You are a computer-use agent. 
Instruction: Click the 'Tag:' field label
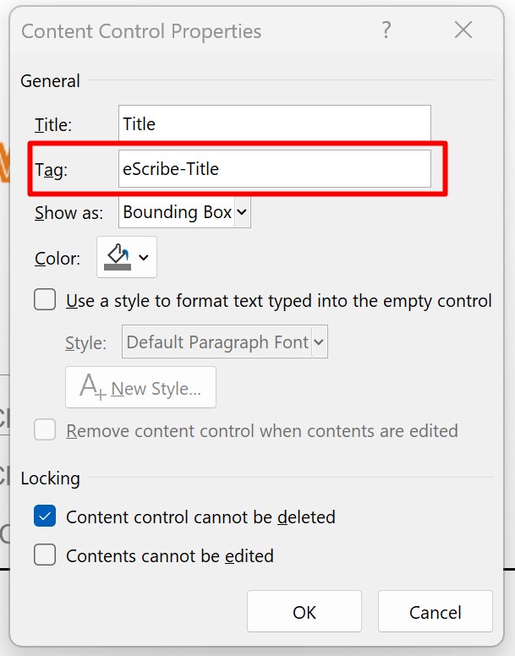pyautogui.click(x=51, y=170)
